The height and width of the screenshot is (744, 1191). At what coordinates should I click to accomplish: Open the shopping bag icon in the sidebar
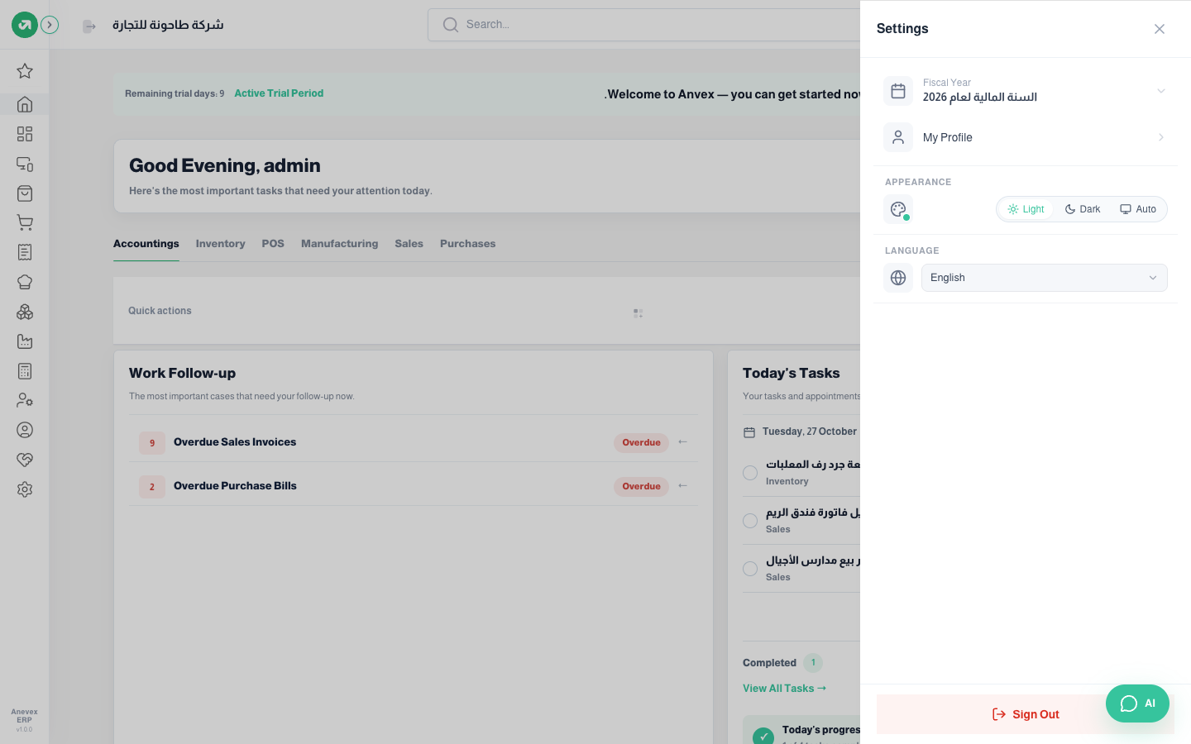tap(25, 193)
